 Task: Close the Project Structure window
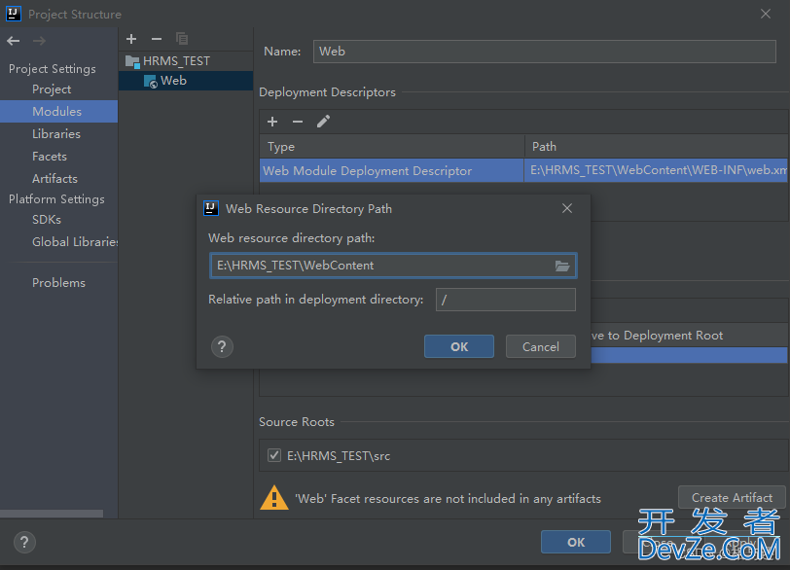(766, 14)
